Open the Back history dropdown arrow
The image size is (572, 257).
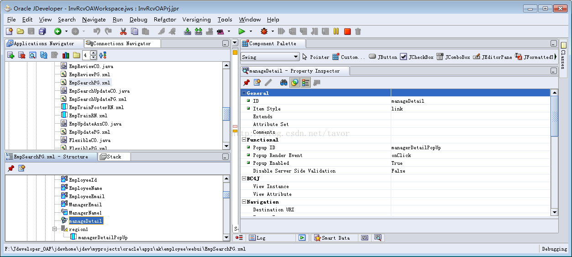pos(66,31)
